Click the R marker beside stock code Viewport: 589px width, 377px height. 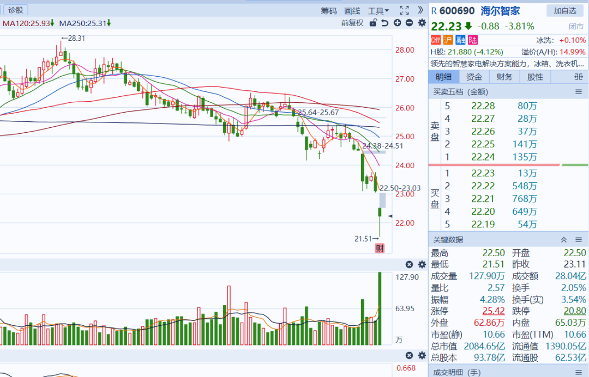(434, 11)
